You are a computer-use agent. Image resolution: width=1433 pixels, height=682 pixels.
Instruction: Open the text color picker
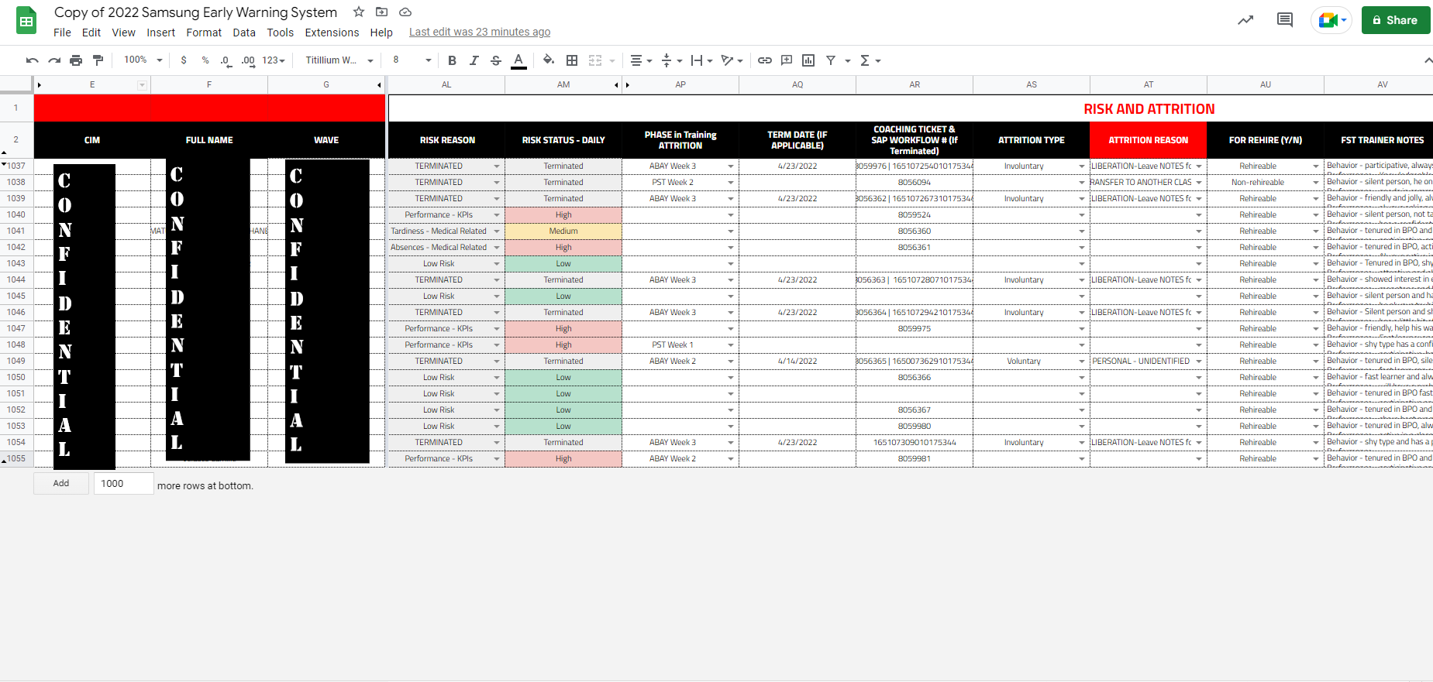(x=518, y=60)
